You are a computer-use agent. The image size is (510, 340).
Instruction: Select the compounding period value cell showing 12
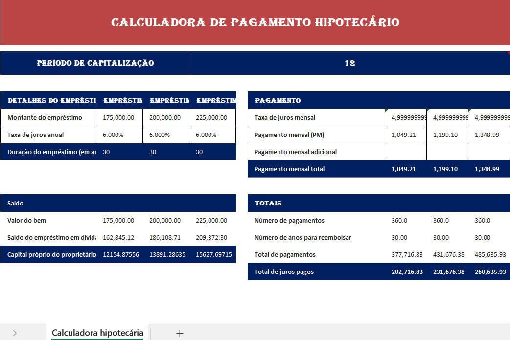349,63
